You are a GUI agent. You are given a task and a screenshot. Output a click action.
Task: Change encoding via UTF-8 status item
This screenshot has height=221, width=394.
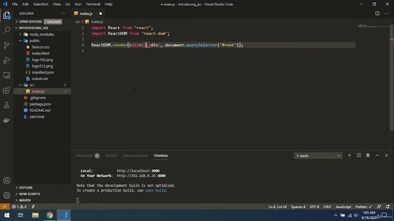tap(315, 207)
